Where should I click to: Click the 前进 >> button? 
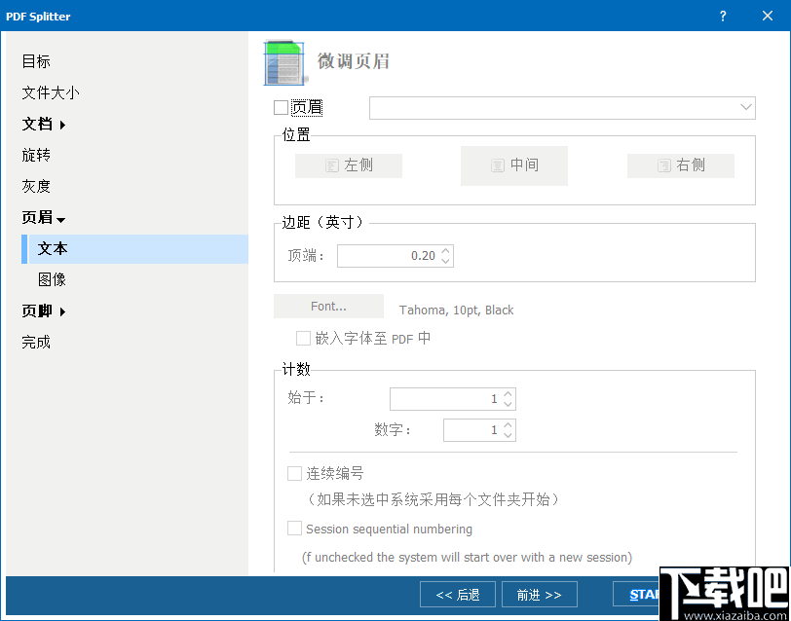coord(539,594)
